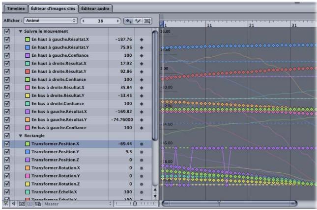Viewport: 317px width, 210px height.
Task: Collapse the Suivre le mouvement disclosure triangle
Action: [x=21, y=31]
